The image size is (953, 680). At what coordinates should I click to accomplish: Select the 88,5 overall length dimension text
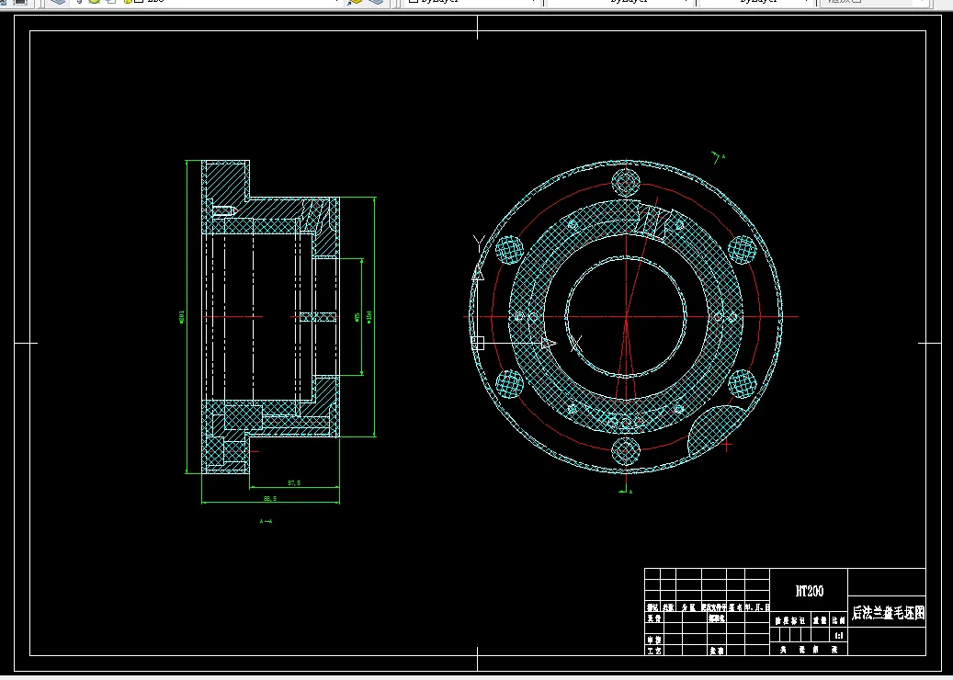click(270, 498)
